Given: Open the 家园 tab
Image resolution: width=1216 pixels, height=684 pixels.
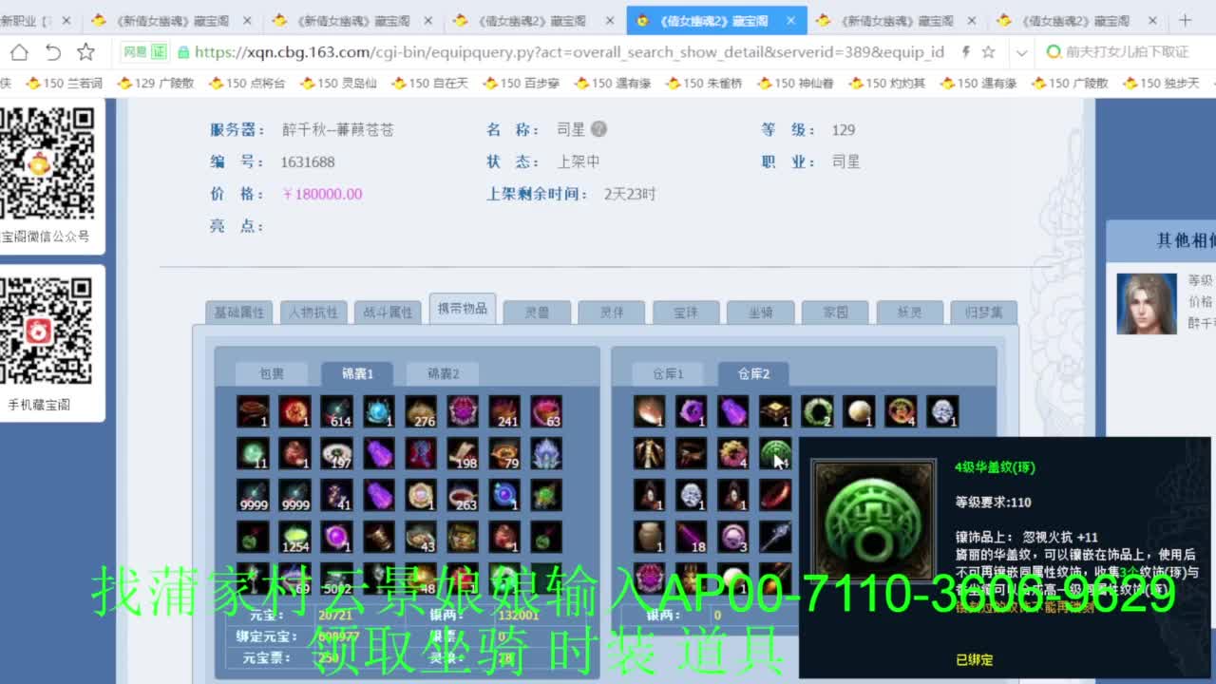Looking at the screenshot, I should [835, 313].
